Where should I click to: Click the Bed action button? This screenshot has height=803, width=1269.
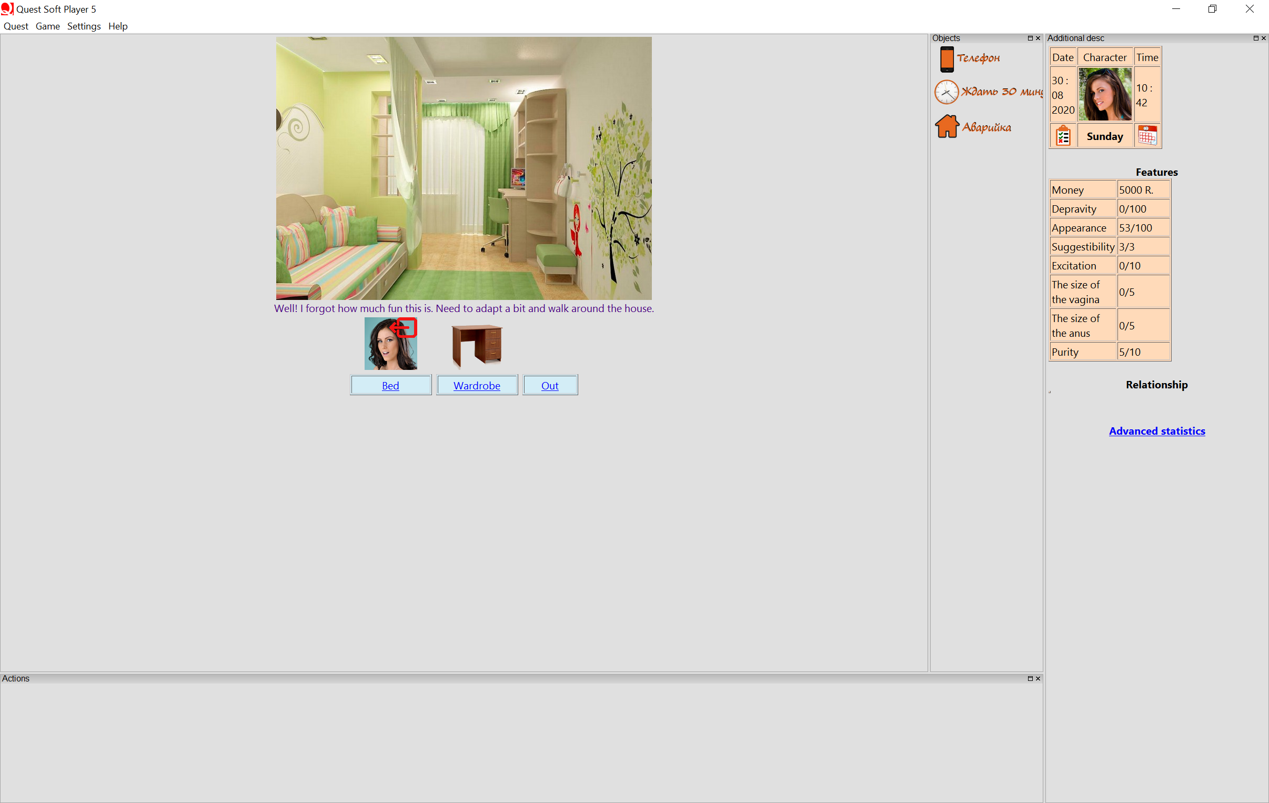pos(389,385)
